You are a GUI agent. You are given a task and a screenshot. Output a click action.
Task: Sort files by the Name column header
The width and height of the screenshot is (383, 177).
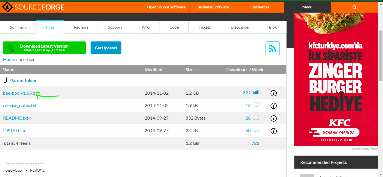click(8, 69)
